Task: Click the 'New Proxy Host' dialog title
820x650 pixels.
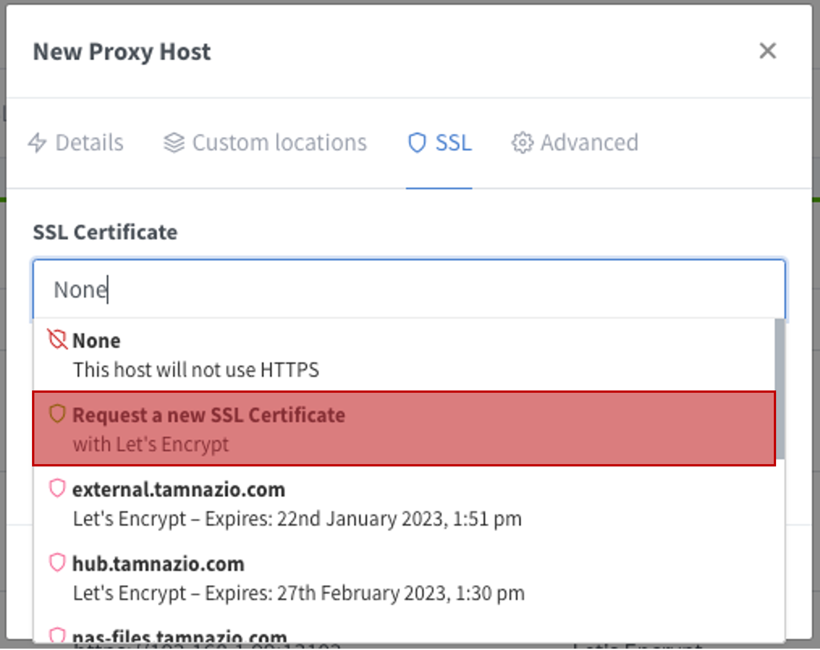Action: (x=122, y=52)
